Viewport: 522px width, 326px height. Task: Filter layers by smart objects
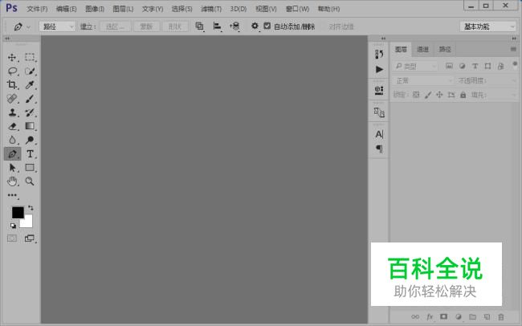click(500, 66)
